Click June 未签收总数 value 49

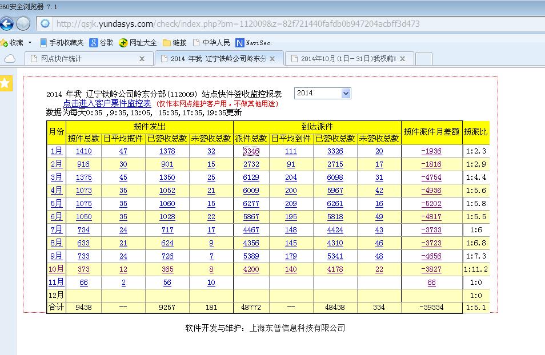pyautogui.click(x=379, y=217)
